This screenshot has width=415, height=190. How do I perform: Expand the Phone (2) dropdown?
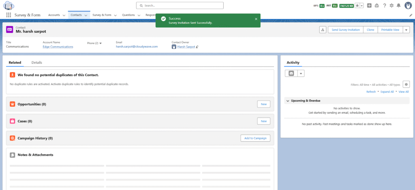[101, 43]
